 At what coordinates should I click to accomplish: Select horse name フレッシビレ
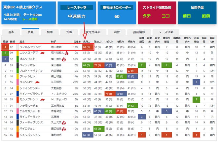(x=27, y=76)
